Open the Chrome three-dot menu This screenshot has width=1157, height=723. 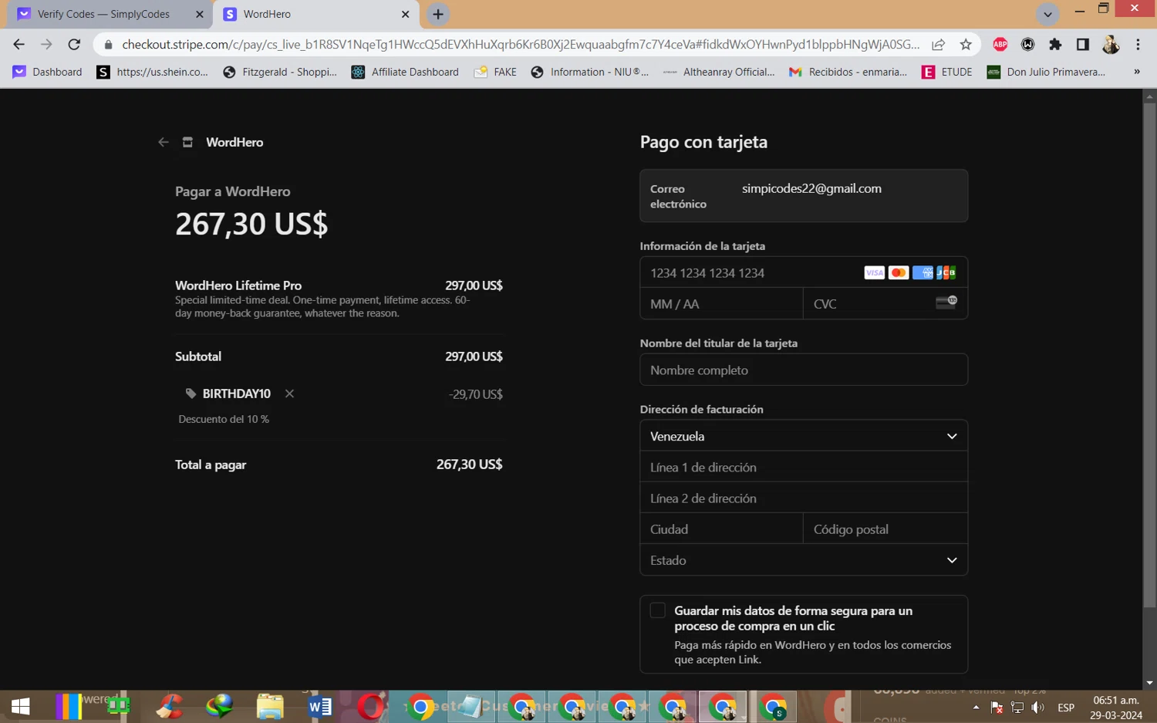[x=1138, y=44]
